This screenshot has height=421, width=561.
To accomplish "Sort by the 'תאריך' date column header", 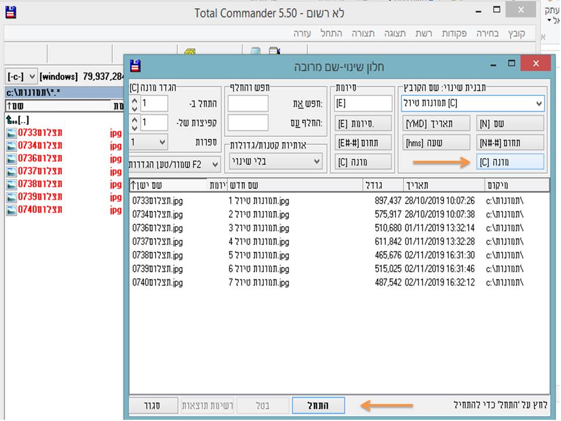I will pyautogui.click(x=444, y=185).
